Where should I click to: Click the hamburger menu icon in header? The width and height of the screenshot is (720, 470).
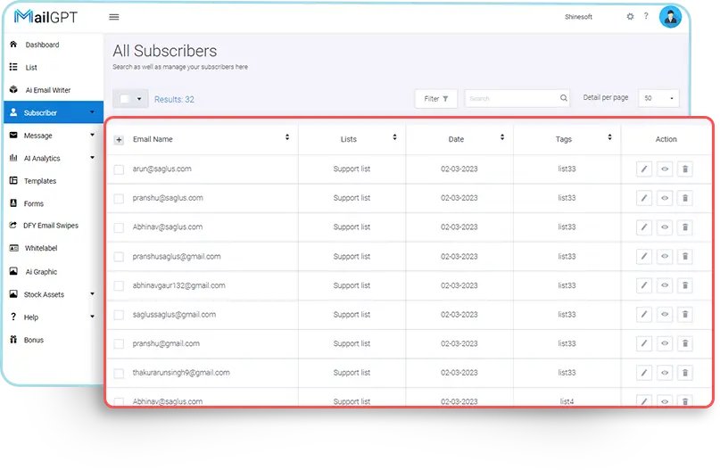point(113,17)
